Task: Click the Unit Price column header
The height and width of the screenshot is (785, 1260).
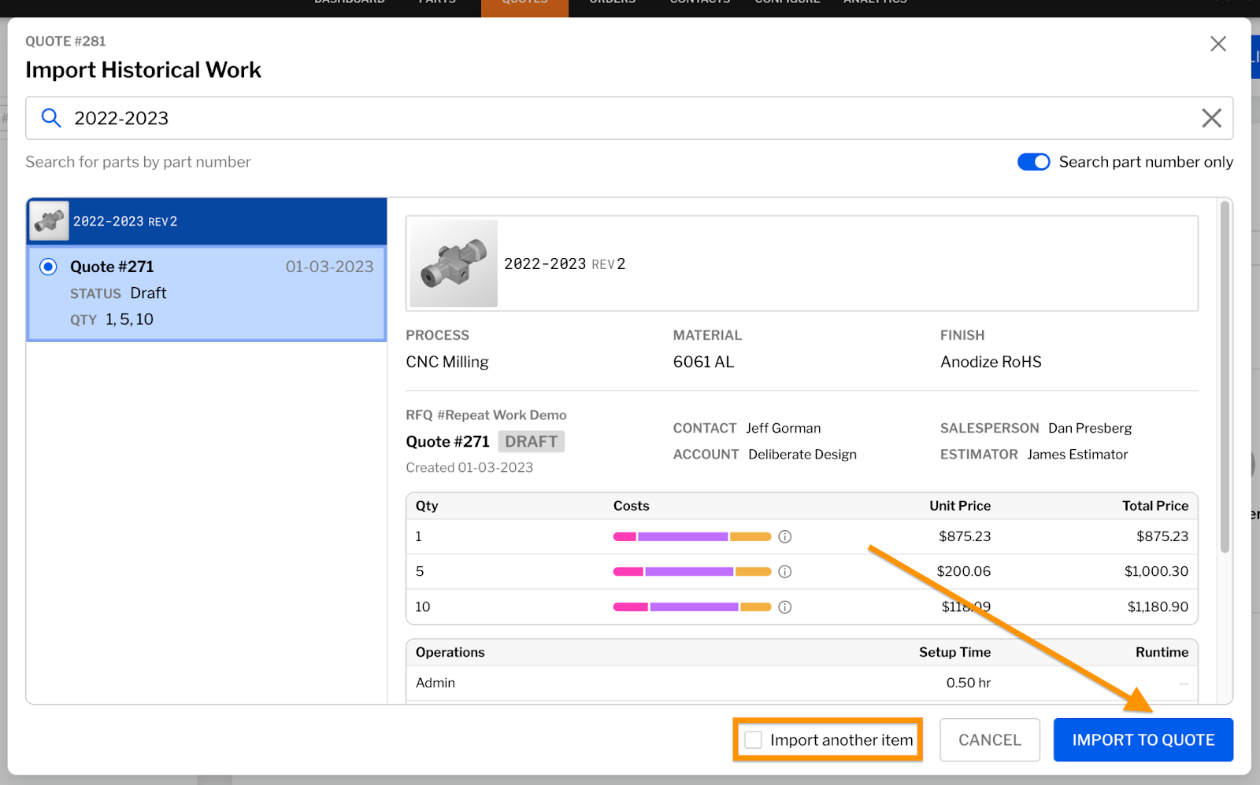Action: [960, 506]
